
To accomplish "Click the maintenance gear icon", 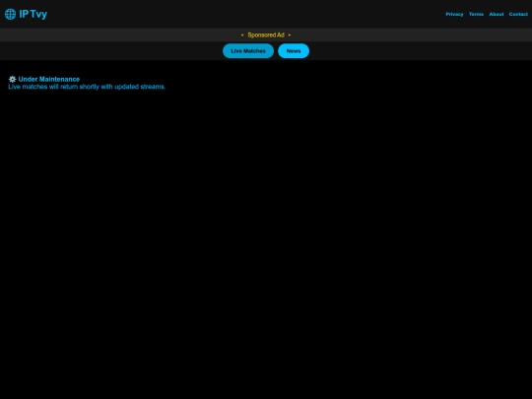I will coord(12,79).
